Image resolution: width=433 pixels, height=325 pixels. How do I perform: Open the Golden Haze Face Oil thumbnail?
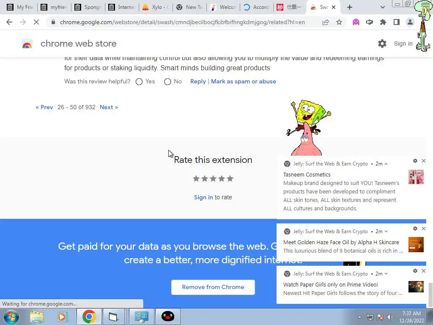416,245
